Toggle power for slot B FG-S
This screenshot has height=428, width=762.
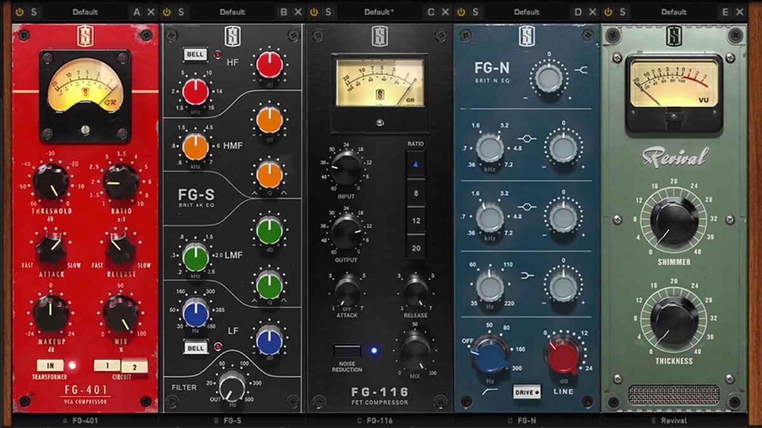(167, 12)
